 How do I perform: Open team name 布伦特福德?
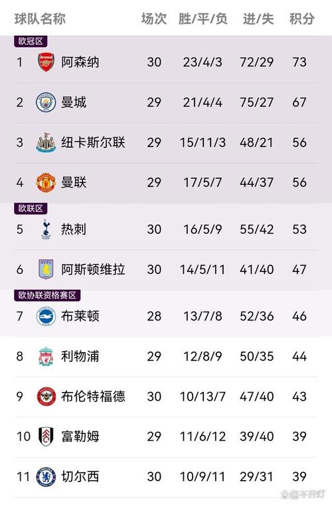click(93, 397)
